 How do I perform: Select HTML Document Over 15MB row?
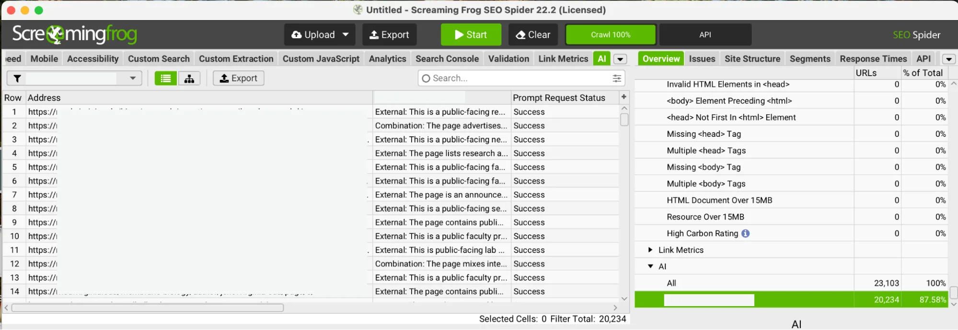[x=791, y=200]
